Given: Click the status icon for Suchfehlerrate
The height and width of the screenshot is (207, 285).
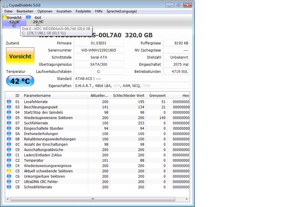Looking at the screenshot, I should point(9,123).
